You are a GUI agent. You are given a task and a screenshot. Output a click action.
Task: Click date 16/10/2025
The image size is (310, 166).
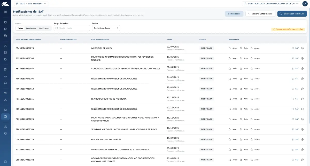click(173, 128)
